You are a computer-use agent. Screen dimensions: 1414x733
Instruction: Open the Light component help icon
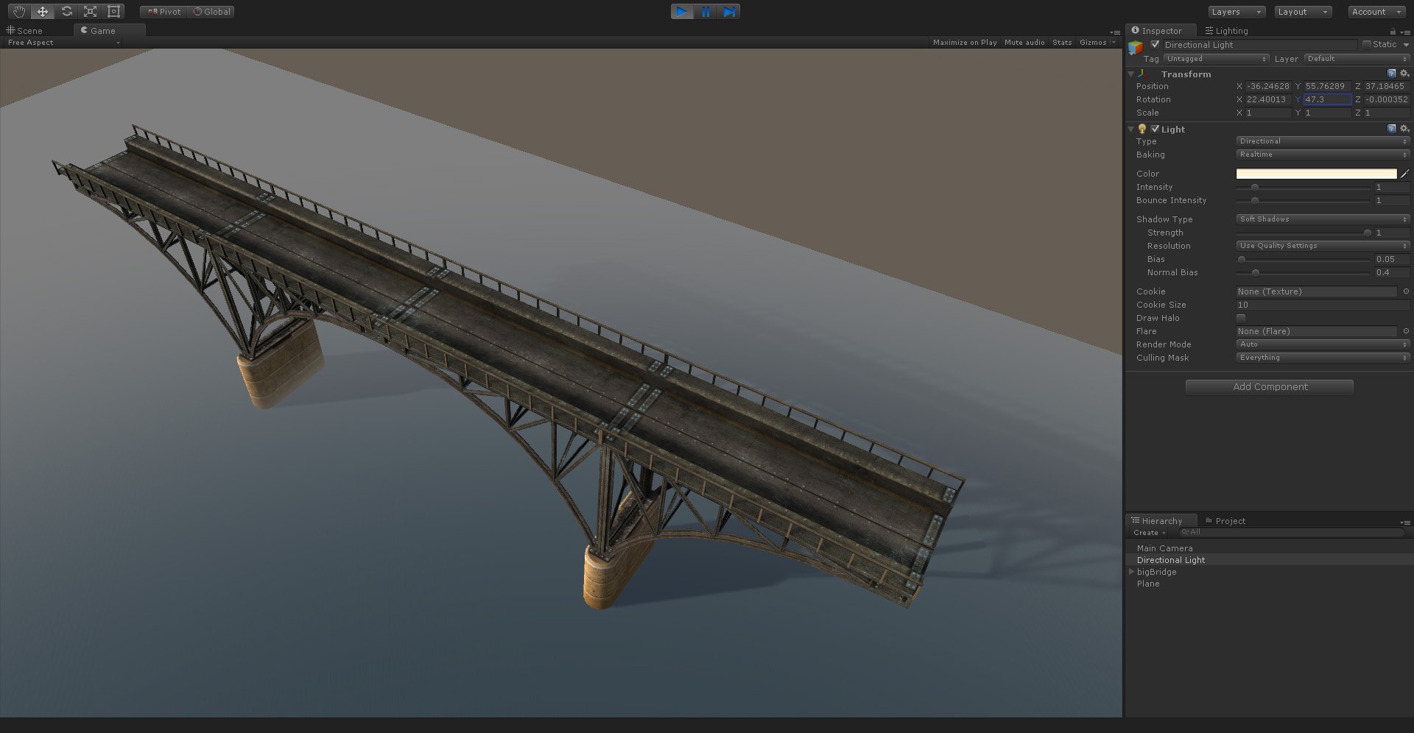(x=1391, y=129)
